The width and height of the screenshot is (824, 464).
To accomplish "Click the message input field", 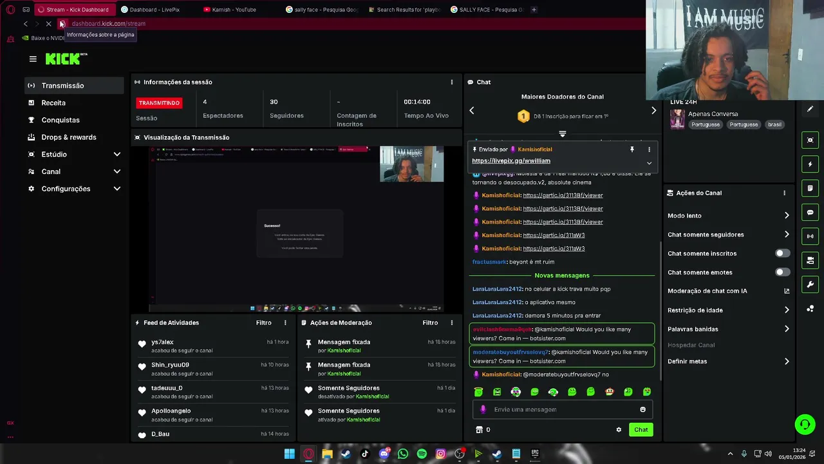I will click(563, 409).
